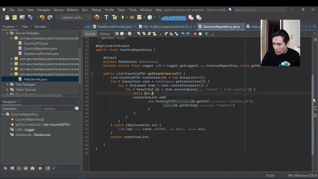Open the Run Project dropdown arrow

pyautogui.click(x=127, y=18)
